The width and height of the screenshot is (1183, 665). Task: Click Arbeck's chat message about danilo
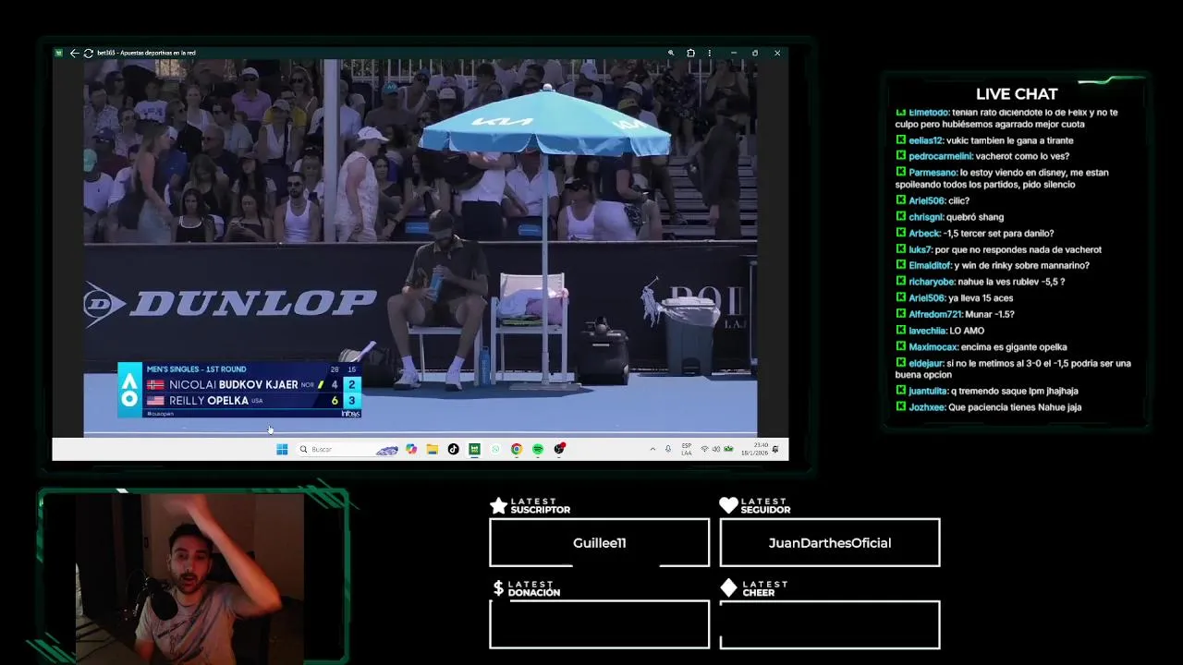[974, 233]
